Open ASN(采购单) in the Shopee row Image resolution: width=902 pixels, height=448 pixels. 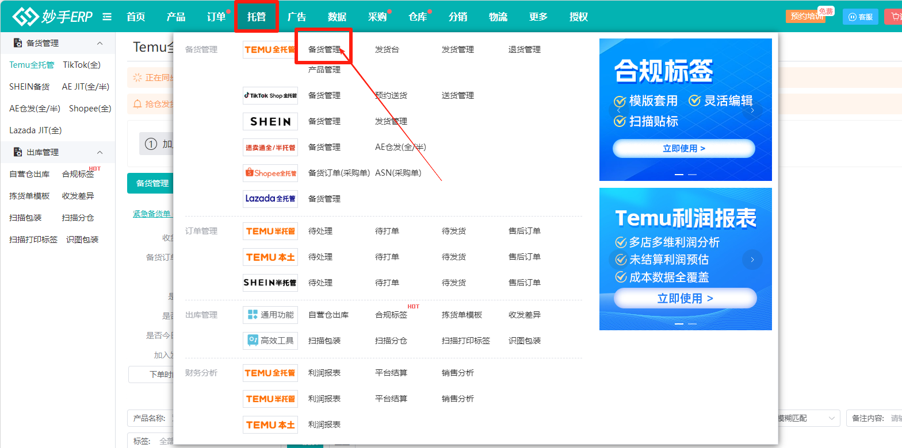pos(398,173)
